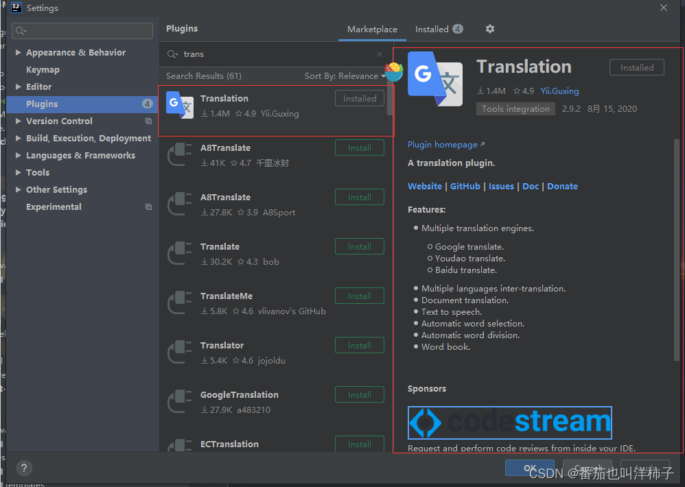
Task: Click Installed button in plugin details header
Action: (637, 68)
